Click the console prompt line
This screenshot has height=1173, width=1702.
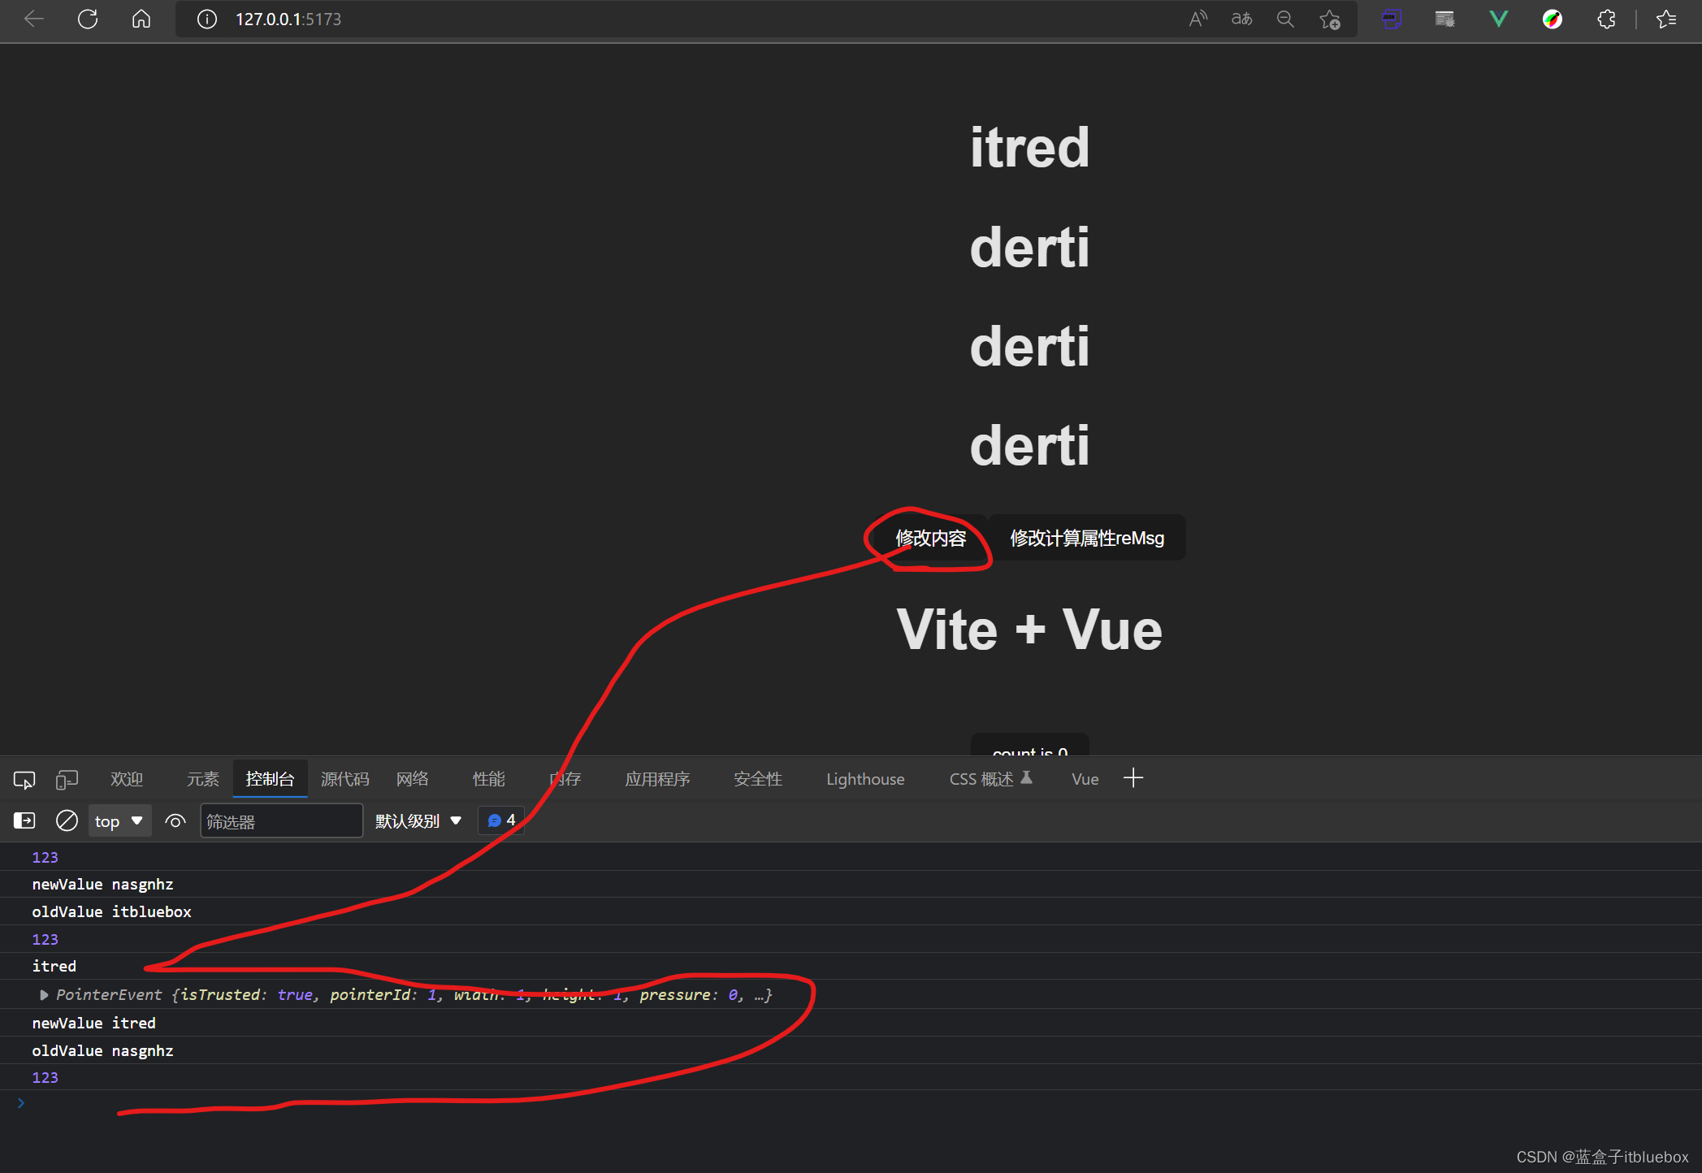click(851, 1103)
